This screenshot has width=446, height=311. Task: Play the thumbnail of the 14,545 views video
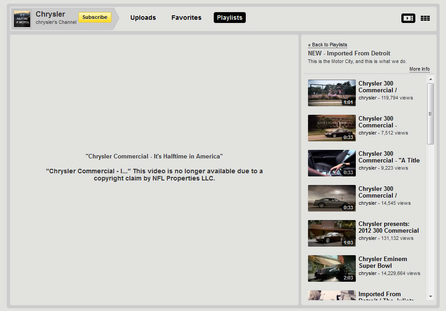click(331, 198)
